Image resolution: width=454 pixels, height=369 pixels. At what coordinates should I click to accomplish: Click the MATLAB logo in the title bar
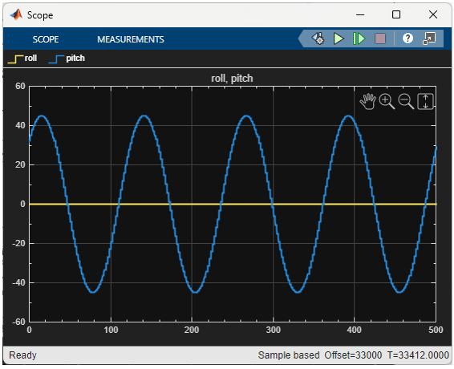coord(16,14)
